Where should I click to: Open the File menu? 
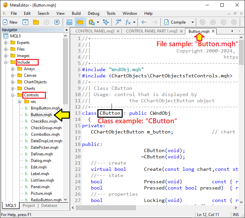(14, 13)
